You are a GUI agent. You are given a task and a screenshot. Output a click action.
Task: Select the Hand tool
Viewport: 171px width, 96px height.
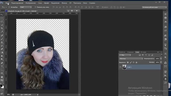click(2, 77)
